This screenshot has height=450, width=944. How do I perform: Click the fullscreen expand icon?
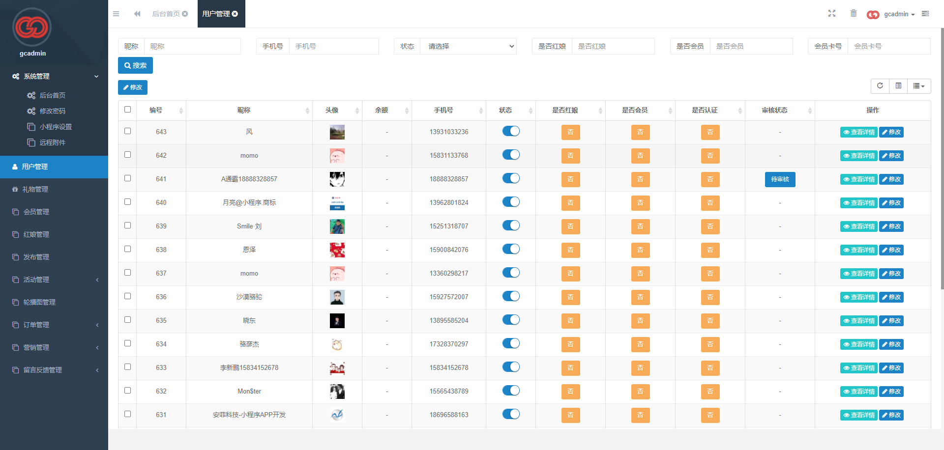[x=832, y=14]
